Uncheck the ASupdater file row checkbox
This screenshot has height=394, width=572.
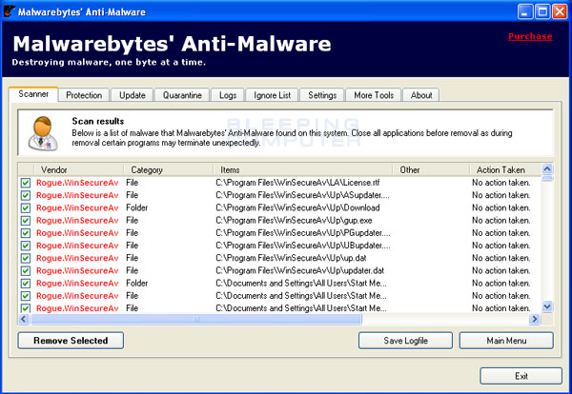coord(26,195)
